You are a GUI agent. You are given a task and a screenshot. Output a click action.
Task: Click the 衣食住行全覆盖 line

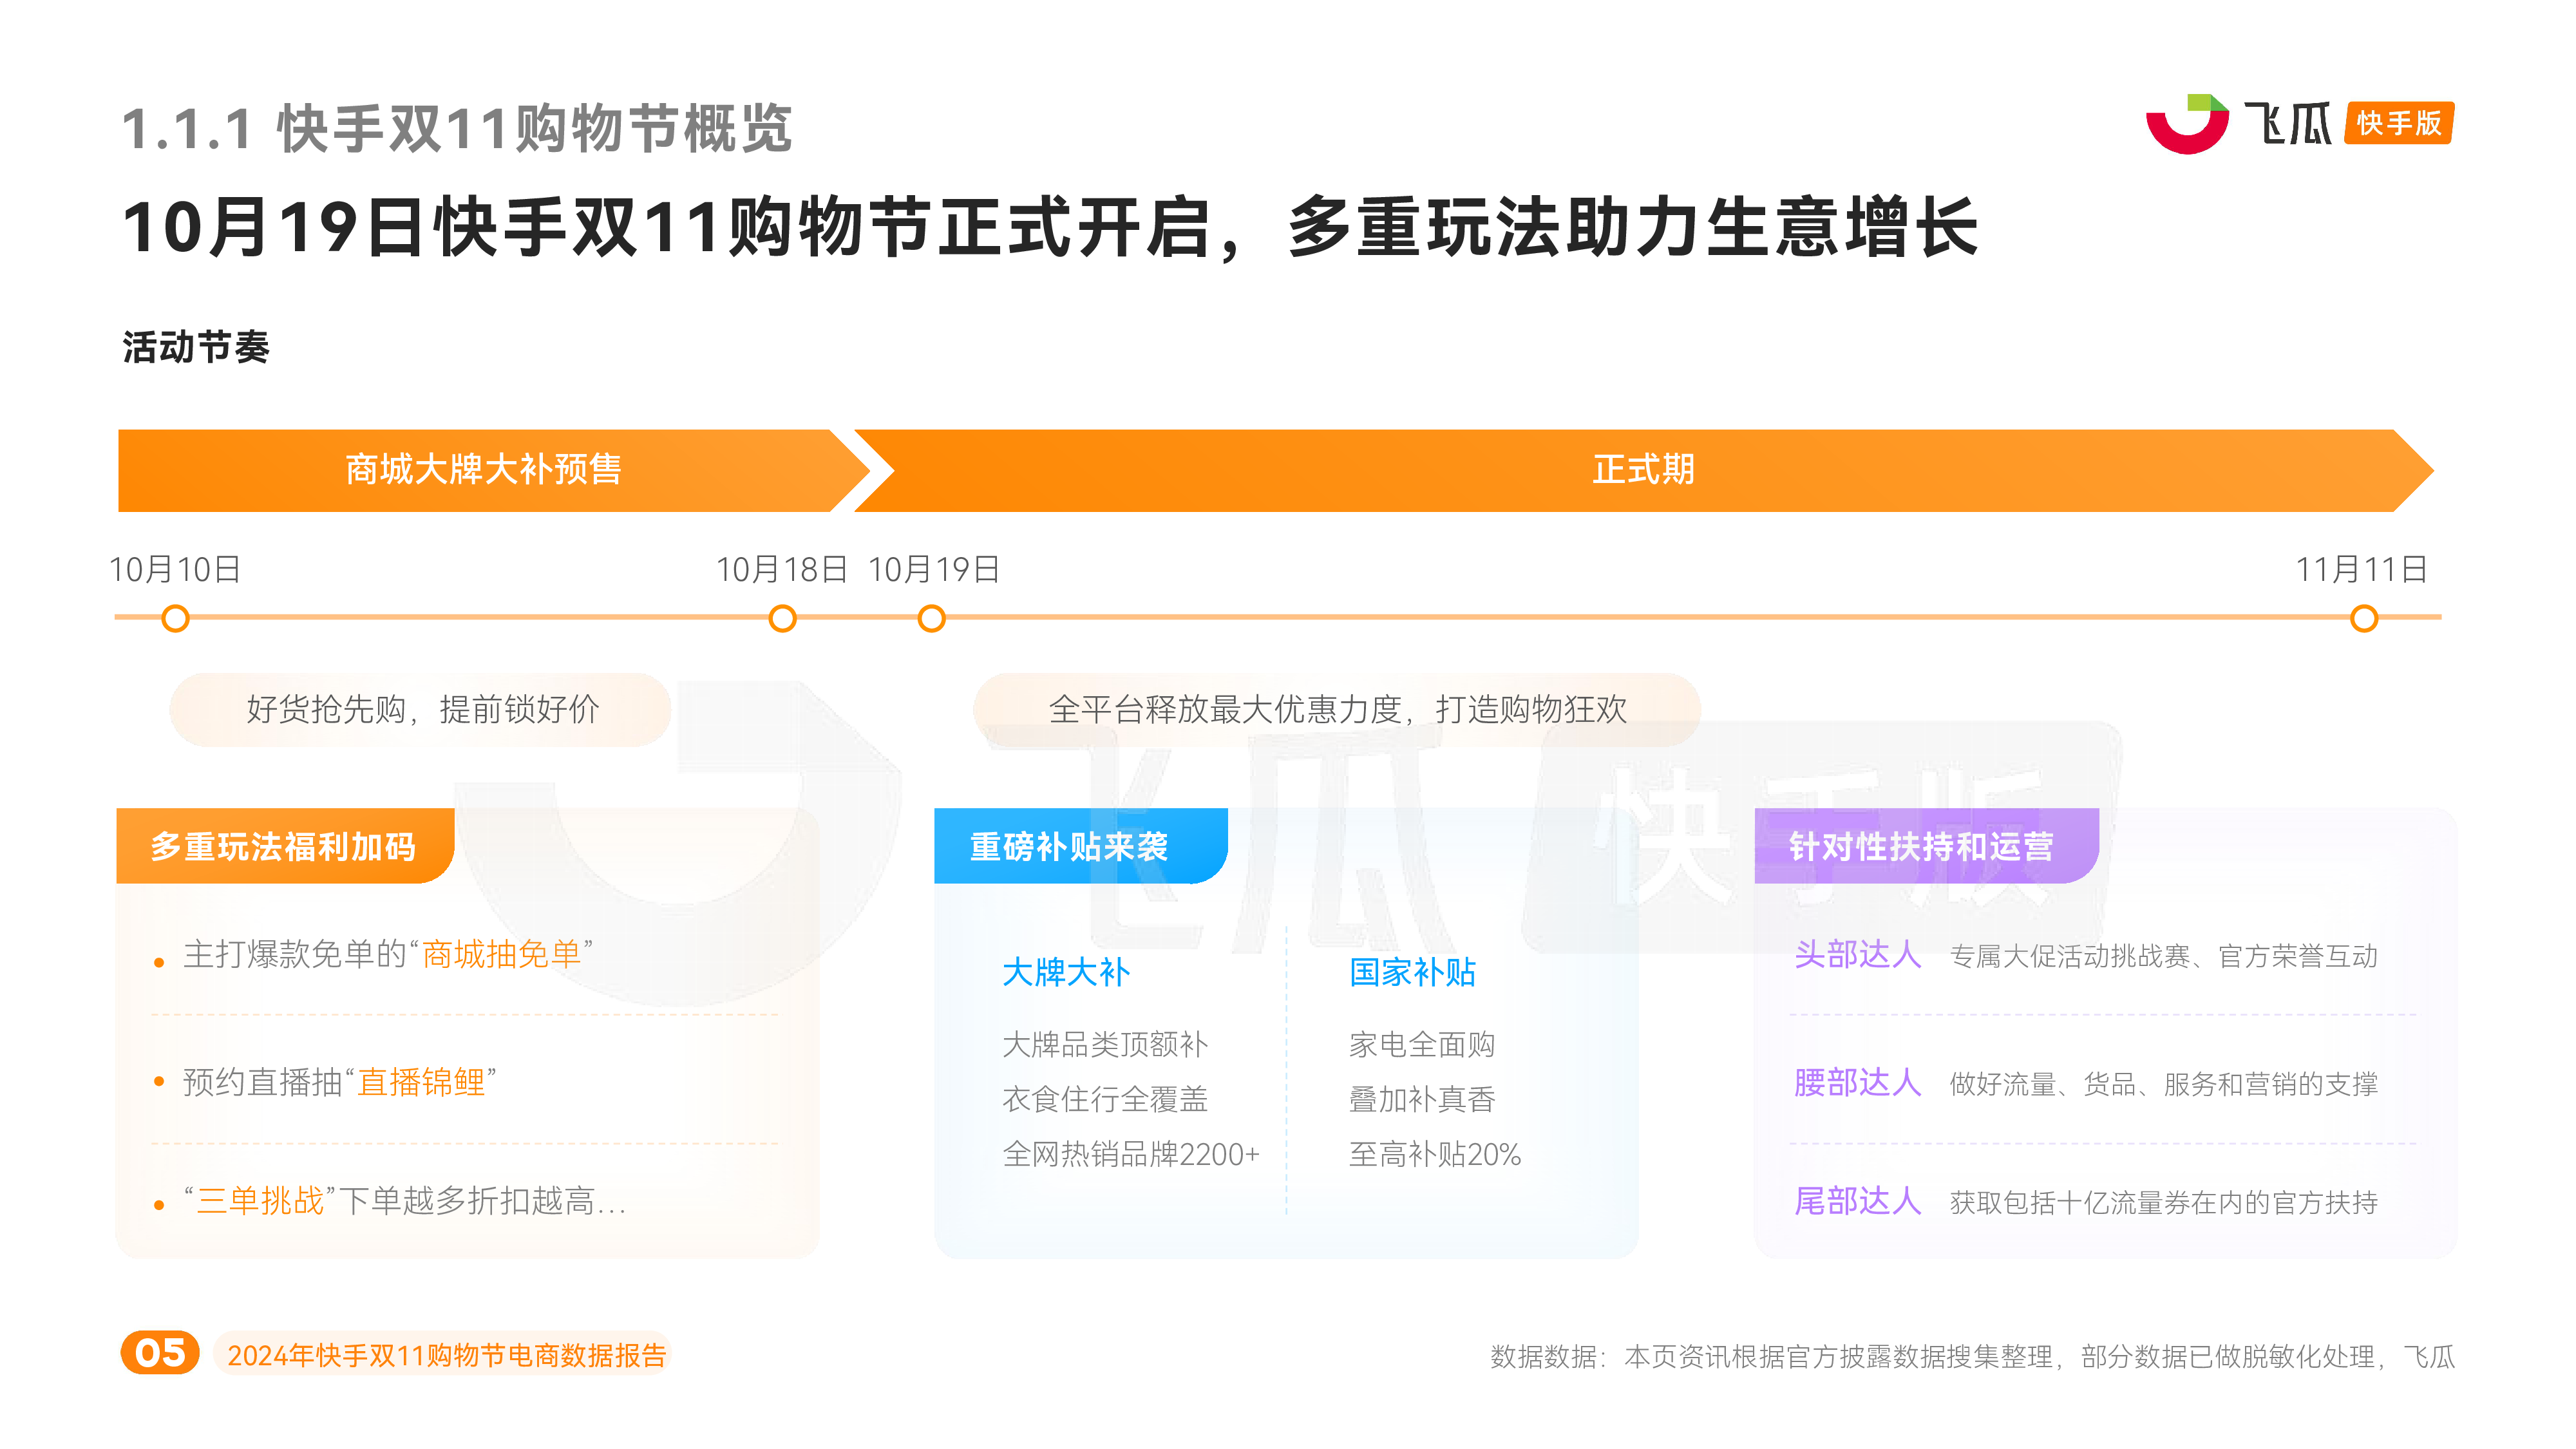point(1105,1100)
